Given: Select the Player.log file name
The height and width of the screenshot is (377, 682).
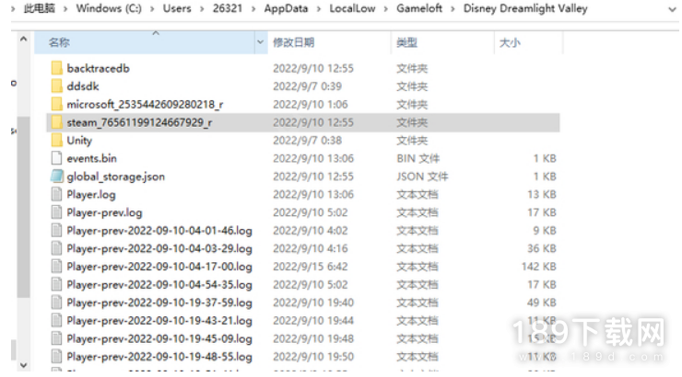Looking at the screenshot, I should point(91,194).
